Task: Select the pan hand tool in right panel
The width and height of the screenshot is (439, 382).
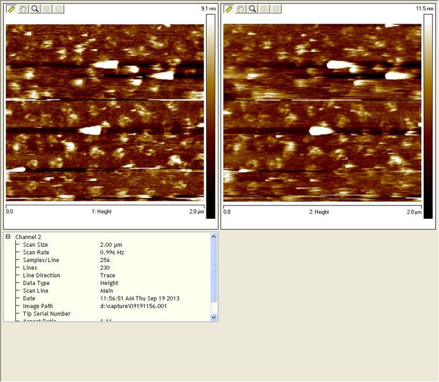Action: point(241,9)
